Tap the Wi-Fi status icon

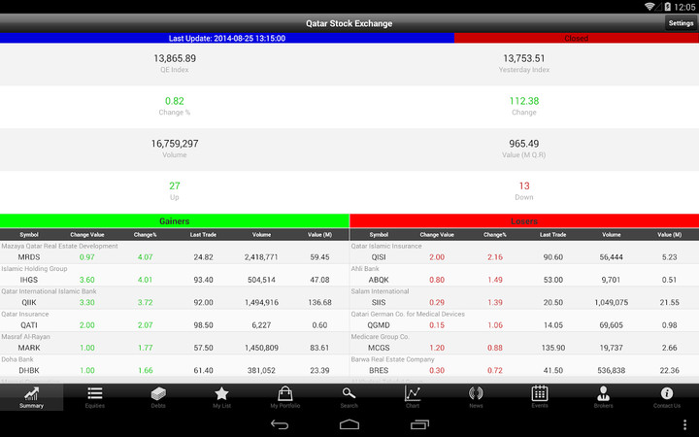[649, 6]
